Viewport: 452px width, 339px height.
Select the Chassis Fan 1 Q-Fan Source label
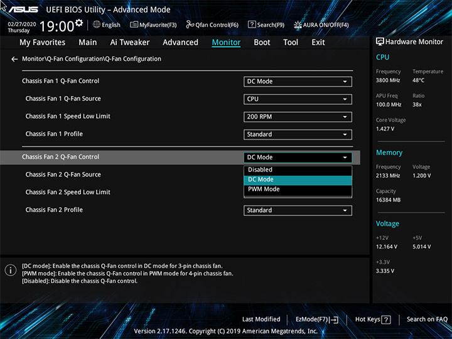(63, 99)
